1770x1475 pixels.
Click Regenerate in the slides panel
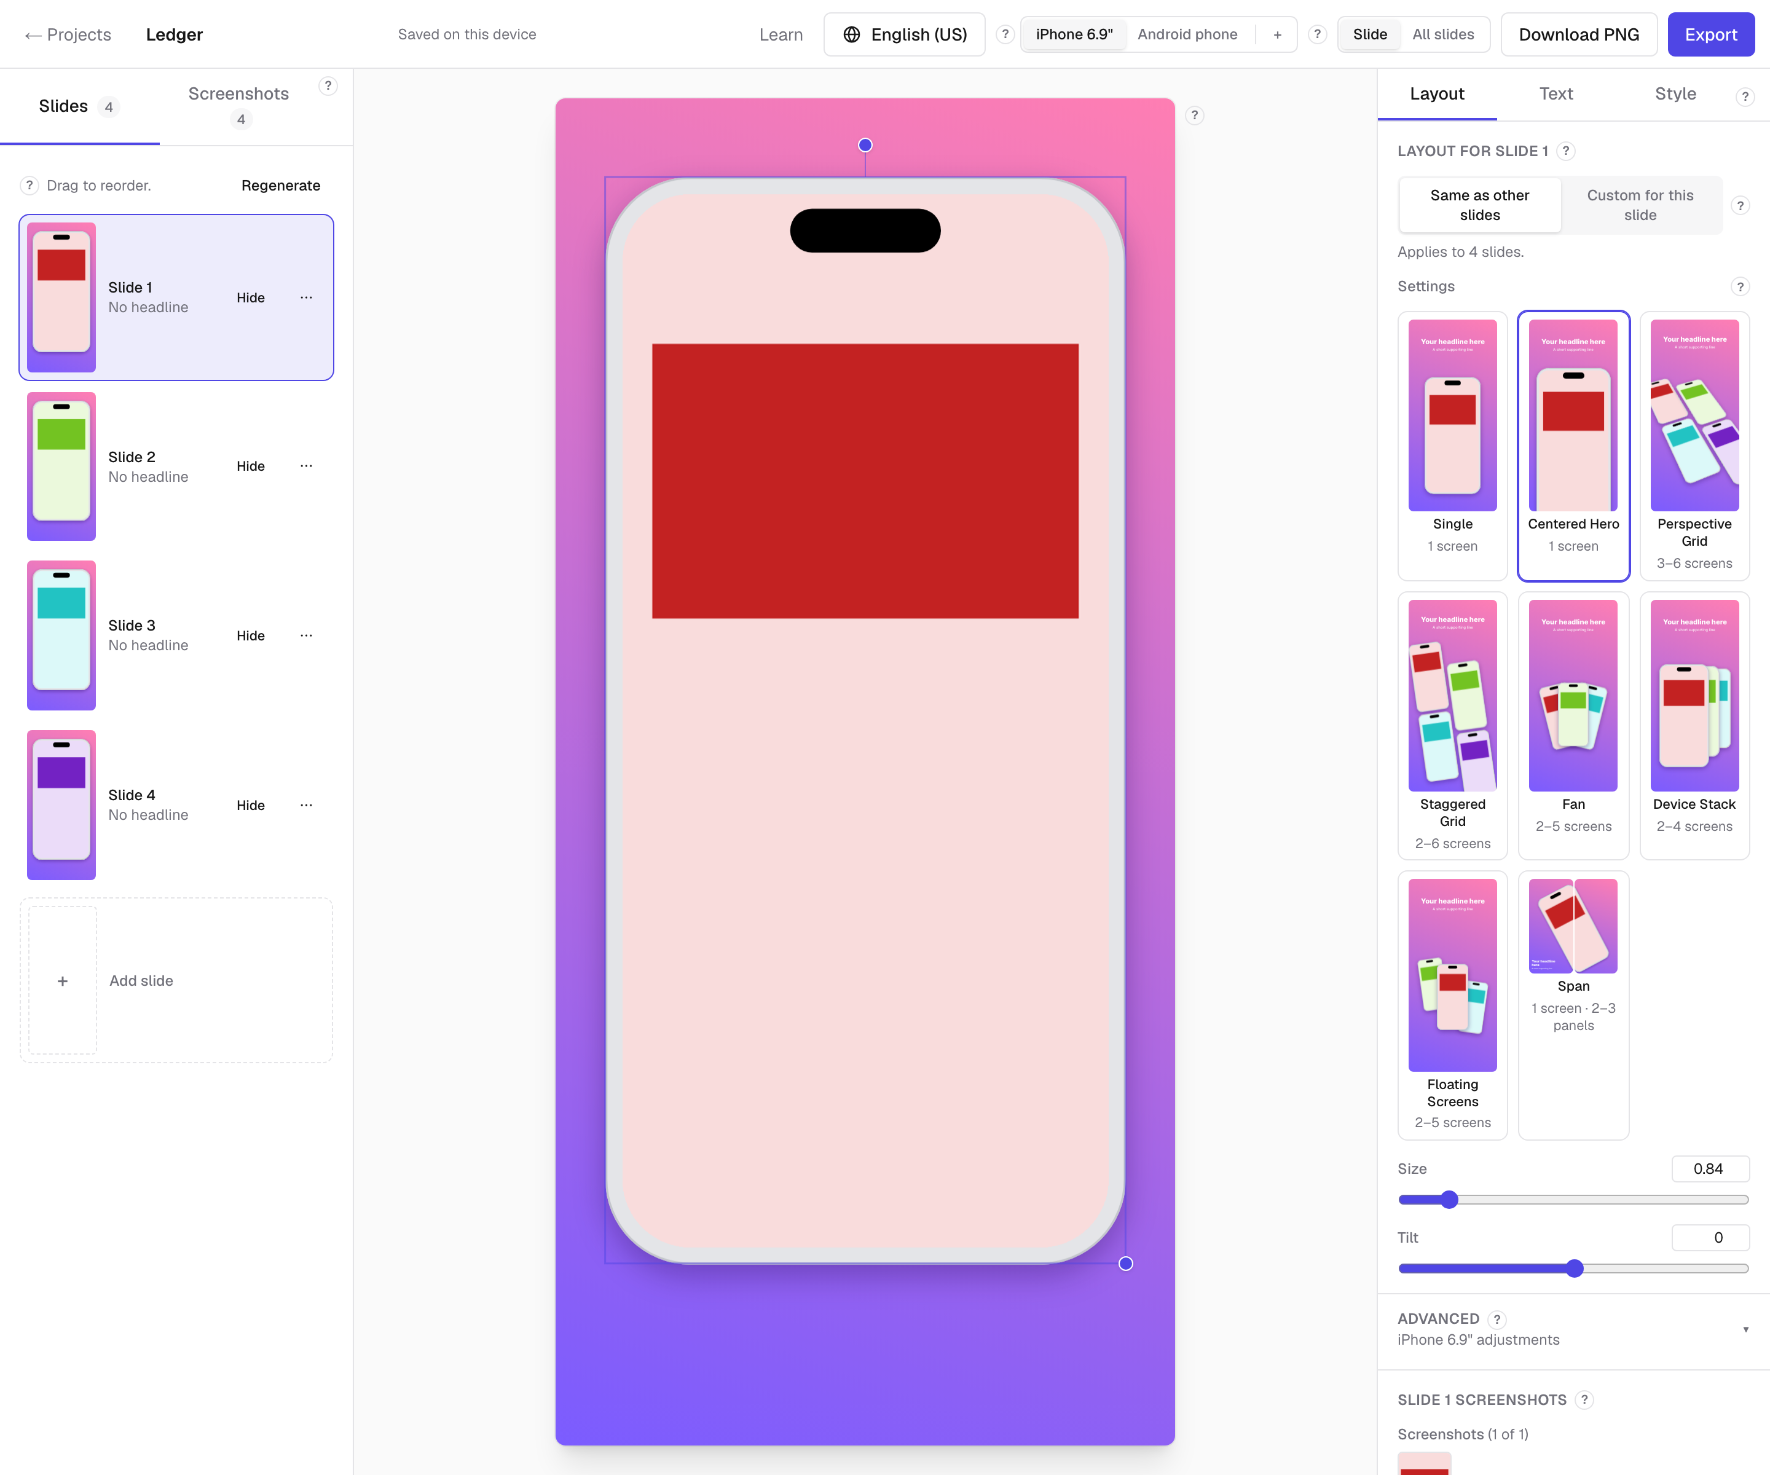pos(281,186)
